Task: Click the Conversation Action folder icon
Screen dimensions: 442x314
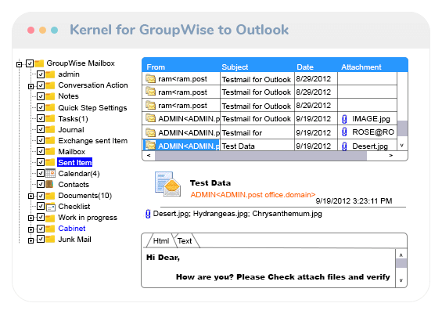Action: pos(50,85)
